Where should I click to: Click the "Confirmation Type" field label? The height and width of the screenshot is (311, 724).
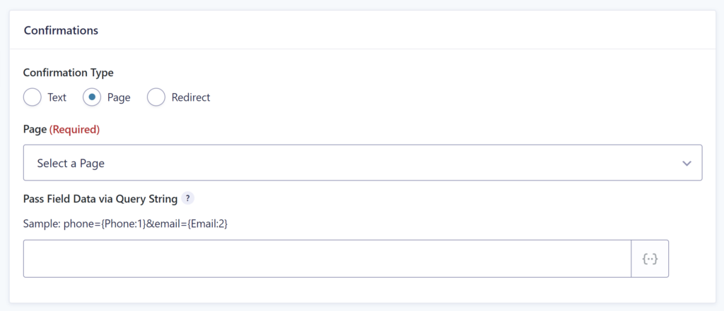pyautogui.click(x=69, y=73)
